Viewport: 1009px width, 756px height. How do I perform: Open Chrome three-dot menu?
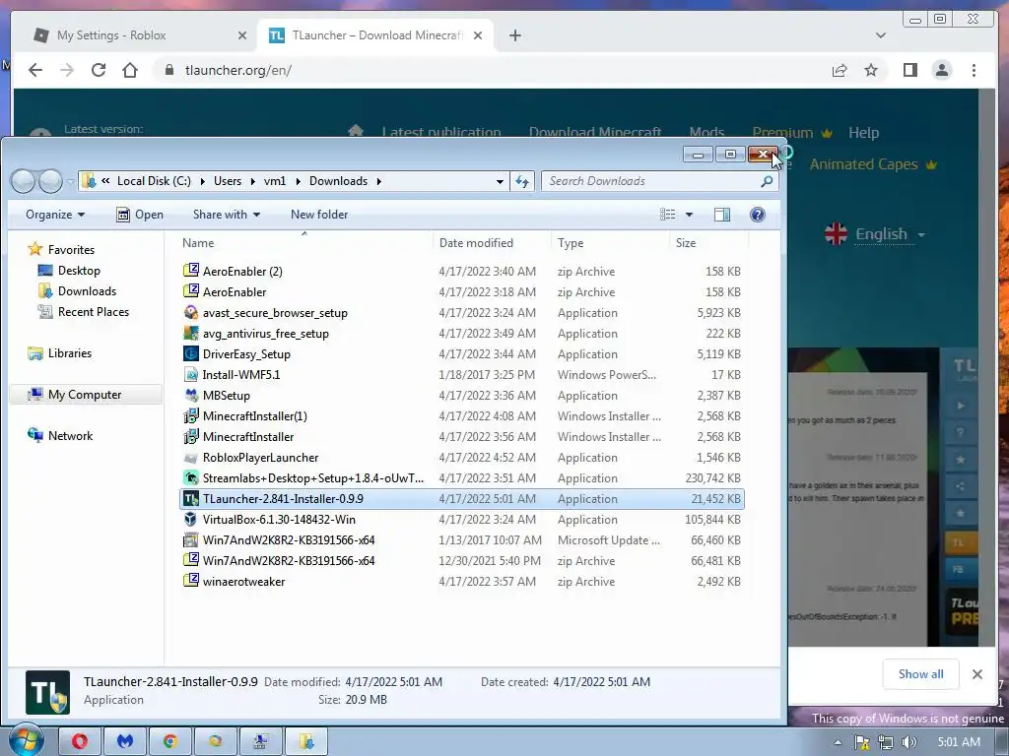coord(974,70)
